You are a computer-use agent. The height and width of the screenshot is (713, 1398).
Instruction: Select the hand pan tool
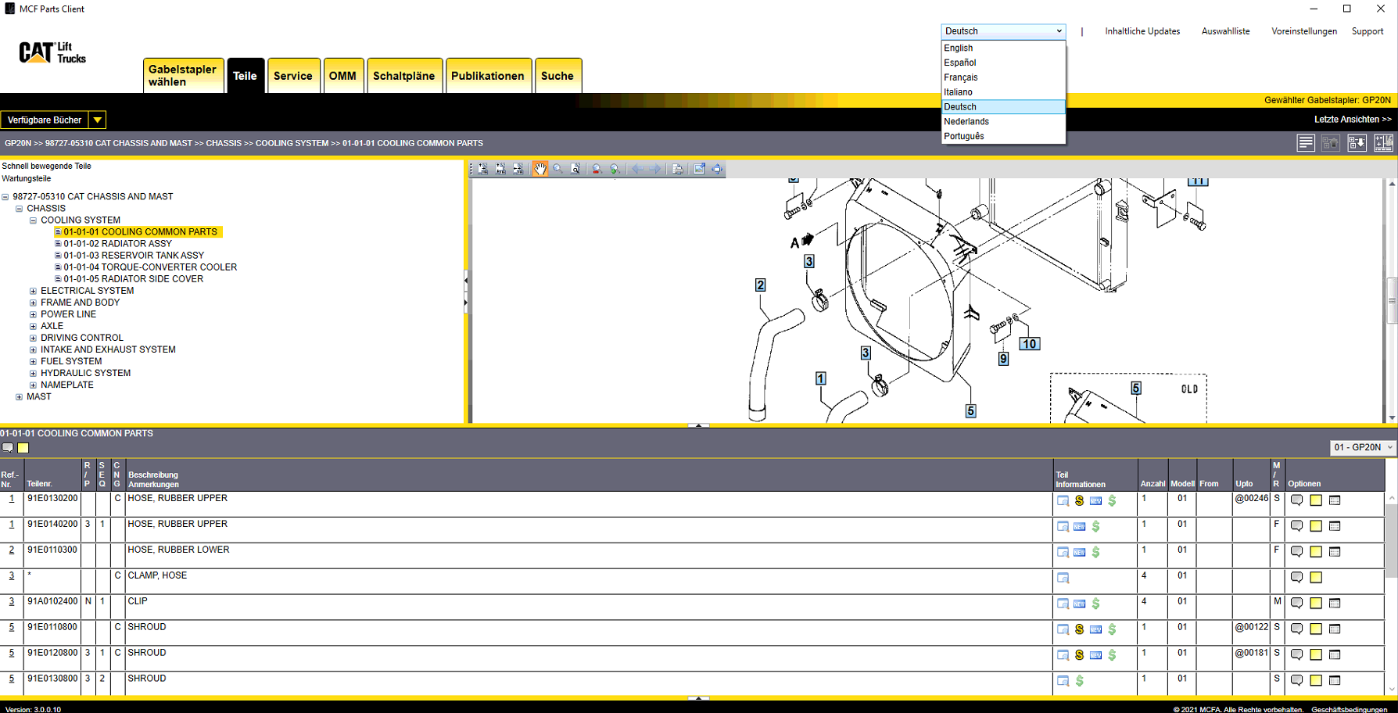(539, 169)
